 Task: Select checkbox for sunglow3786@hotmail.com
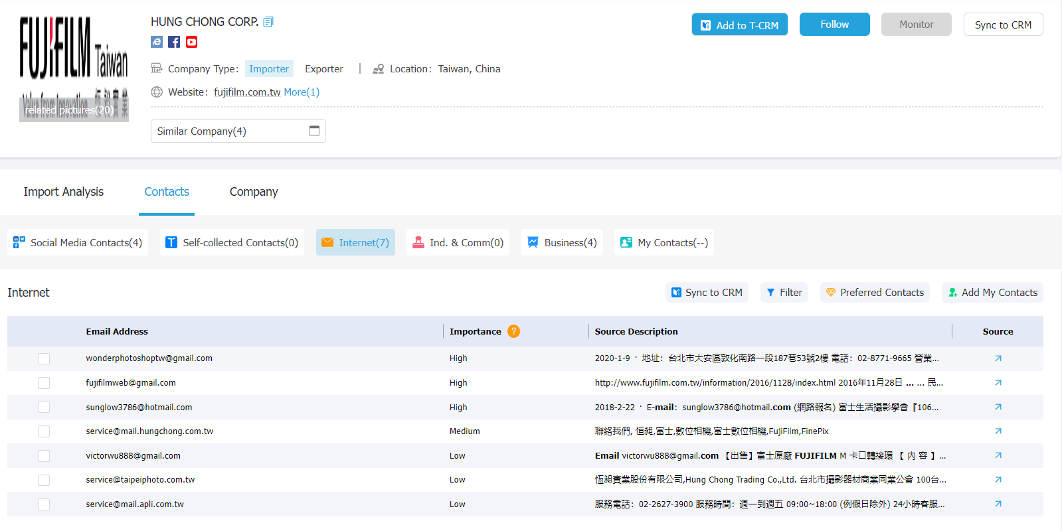pyautogui.click(x=44, y=408)
